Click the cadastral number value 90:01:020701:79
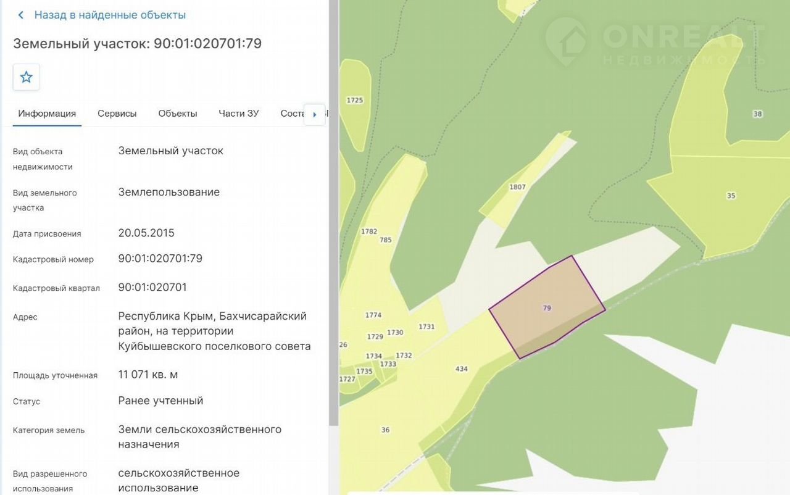Image resolution: width=790 pixels, height=495 pixels. tap(160, 259)
